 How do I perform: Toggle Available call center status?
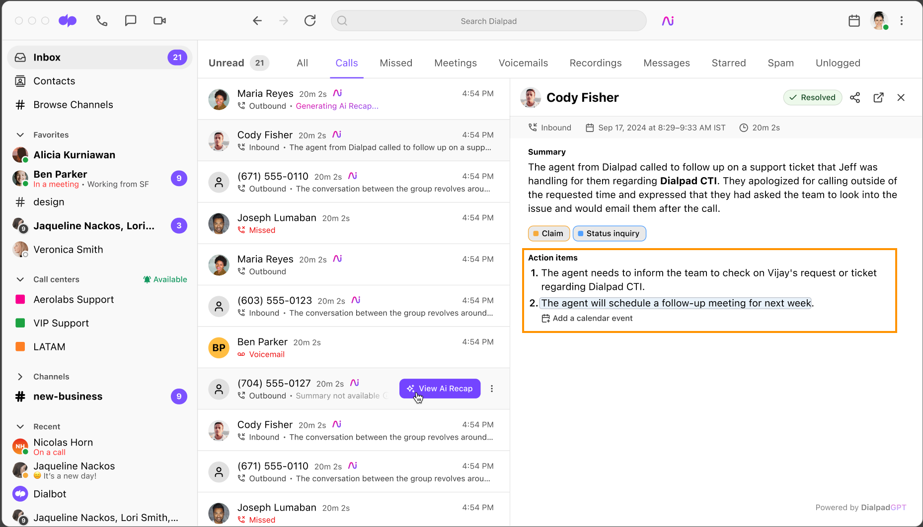[165, 279]
